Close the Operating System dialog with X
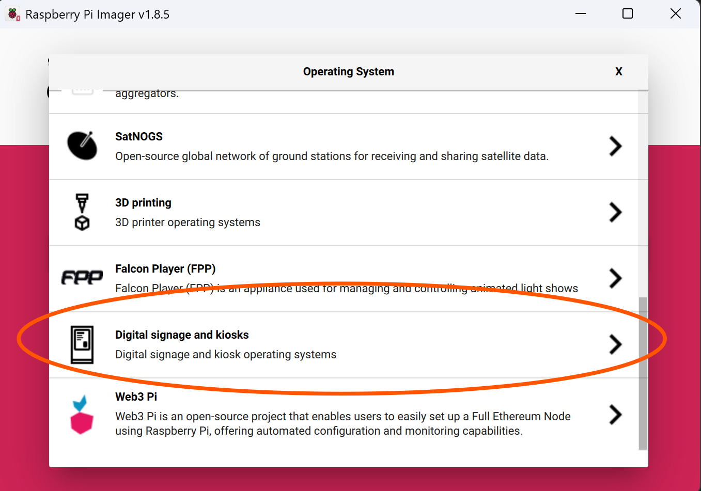 pos(619,72)
